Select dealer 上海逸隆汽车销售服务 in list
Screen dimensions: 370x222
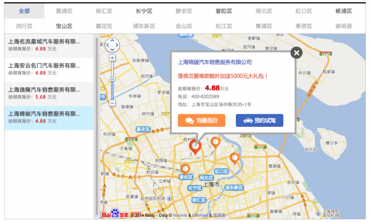click(x=49, y=94)
